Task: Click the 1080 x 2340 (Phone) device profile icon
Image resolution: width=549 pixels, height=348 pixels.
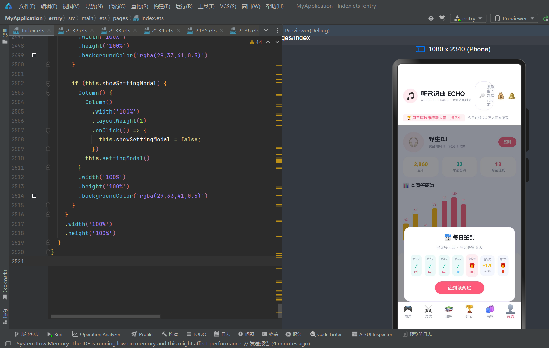Action: 420,49
